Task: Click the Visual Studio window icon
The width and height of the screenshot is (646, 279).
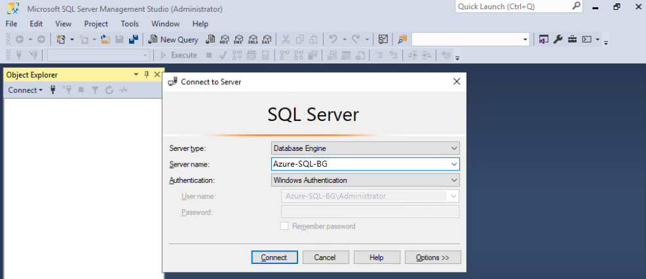Action: pyautogui.click(x=544, y=39)
